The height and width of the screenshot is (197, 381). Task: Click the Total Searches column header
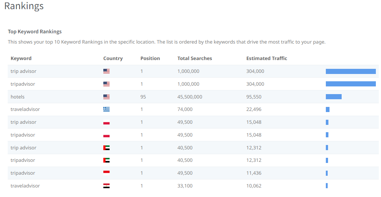195,59
